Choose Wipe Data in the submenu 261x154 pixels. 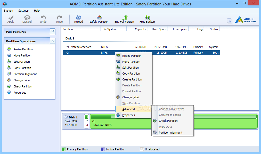point(173,127)
